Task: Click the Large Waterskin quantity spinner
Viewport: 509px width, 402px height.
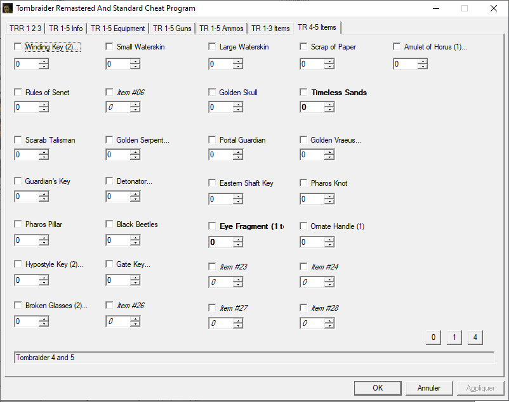Action: click(x=238, y=64)
